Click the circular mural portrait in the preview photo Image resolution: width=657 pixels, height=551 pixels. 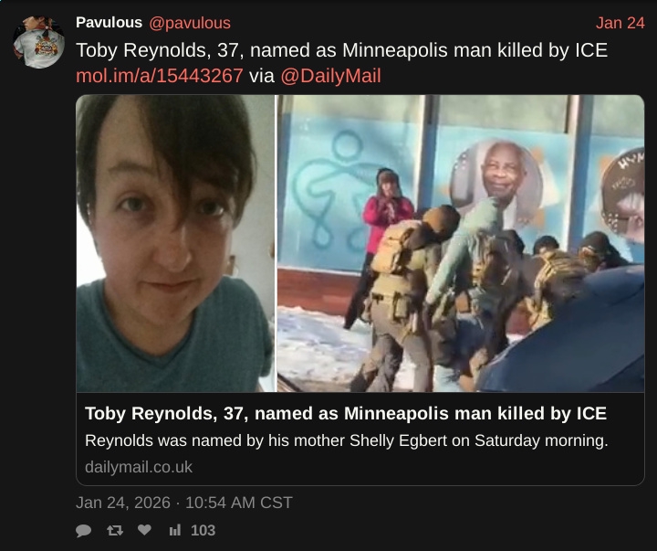point(497,184)
